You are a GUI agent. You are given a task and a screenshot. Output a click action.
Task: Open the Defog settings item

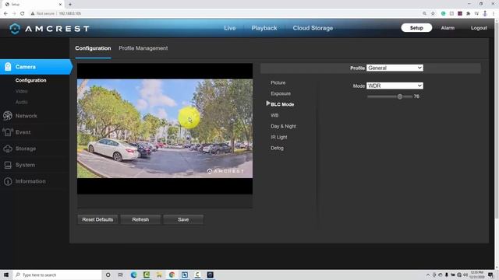pyautogui.click(x=277, y=148)
